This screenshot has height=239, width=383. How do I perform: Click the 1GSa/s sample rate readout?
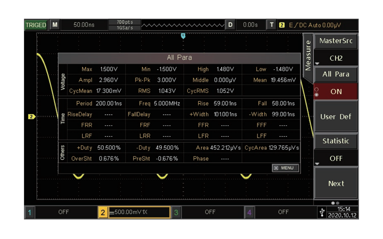click(125, 28)
